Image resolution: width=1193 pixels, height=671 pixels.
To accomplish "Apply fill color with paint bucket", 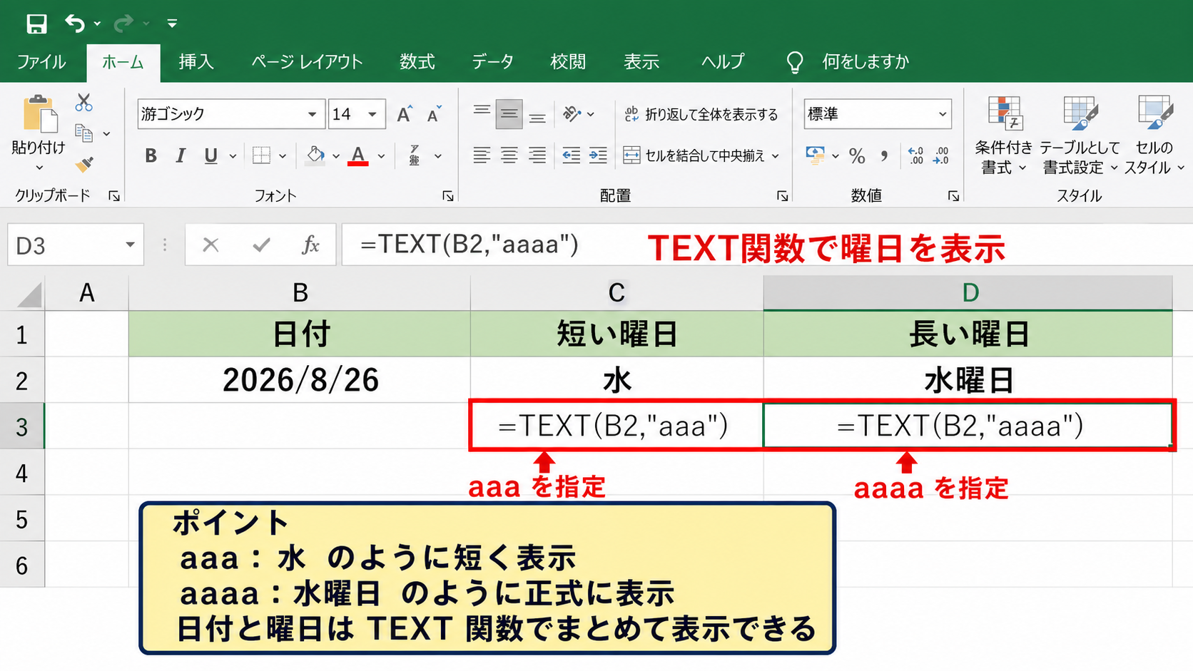I will tap(315, 155).
